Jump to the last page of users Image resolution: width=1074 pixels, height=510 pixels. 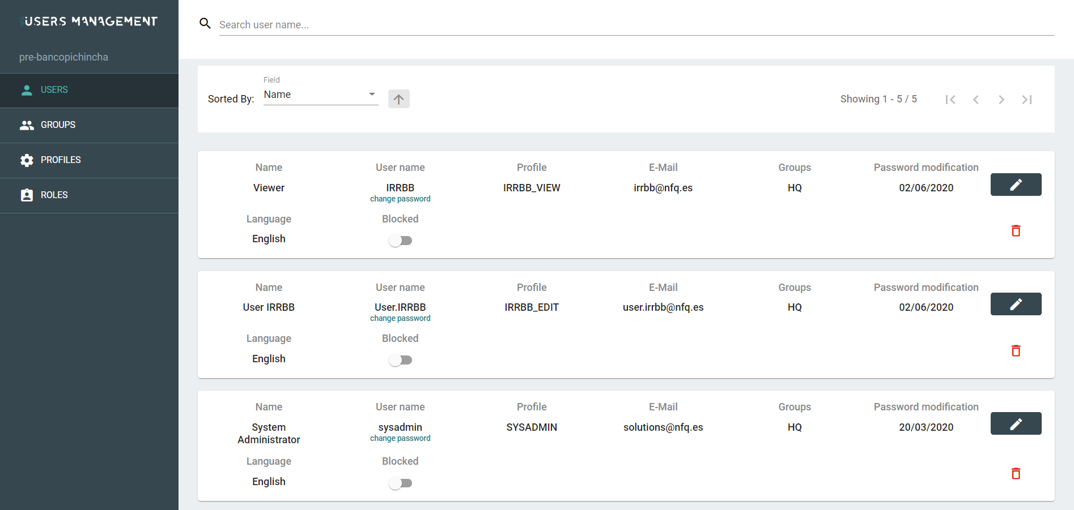coord(1027,100)
